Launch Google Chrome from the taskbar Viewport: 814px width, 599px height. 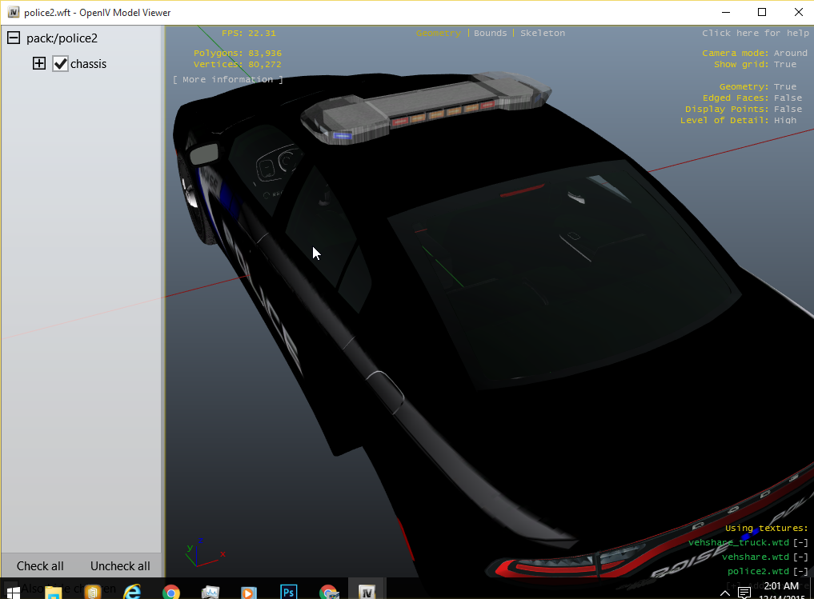pos(170,592)
